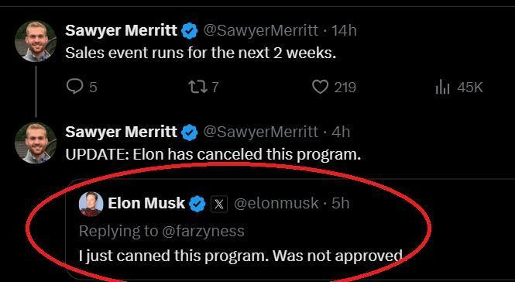This screenshot has width=515, height=282.
Task: Click the @elonmusk handle
Action: (276, 203)
